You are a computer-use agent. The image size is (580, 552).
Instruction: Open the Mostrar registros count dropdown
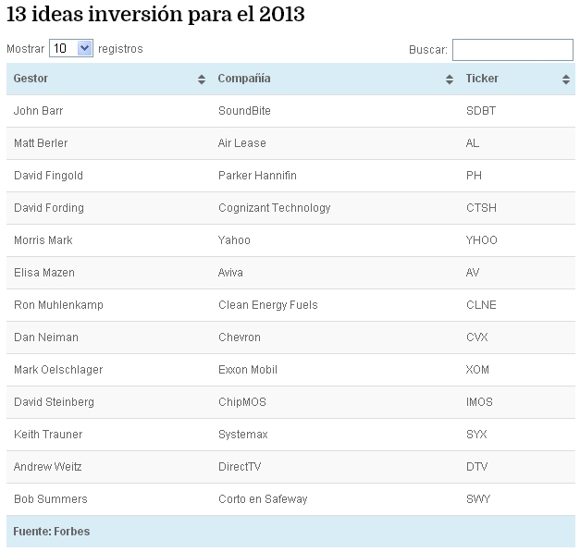point(71,48)
